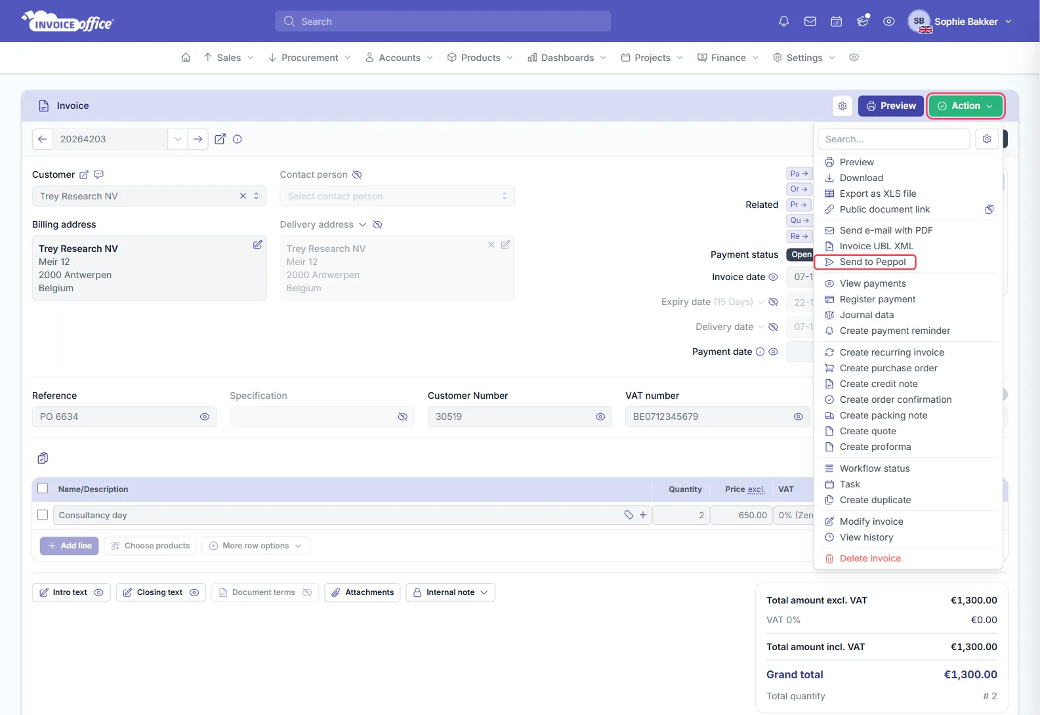Screen dimensions: 1040x715
Task: Open the calendar icon in header
Action: click(x=837, y=22)
